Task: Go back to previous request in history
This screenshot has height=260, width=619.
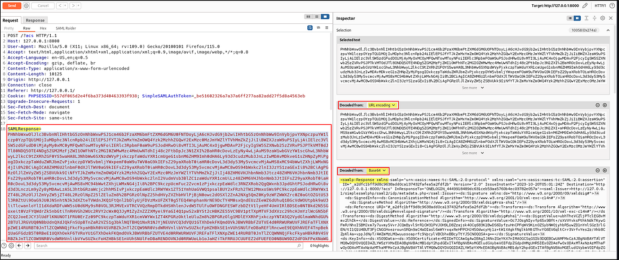Action: 62,4
